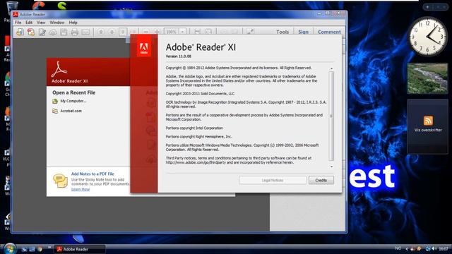Click the Windows Start orb
The width and height of the screenshot is (452, 254).
(10, 248)
